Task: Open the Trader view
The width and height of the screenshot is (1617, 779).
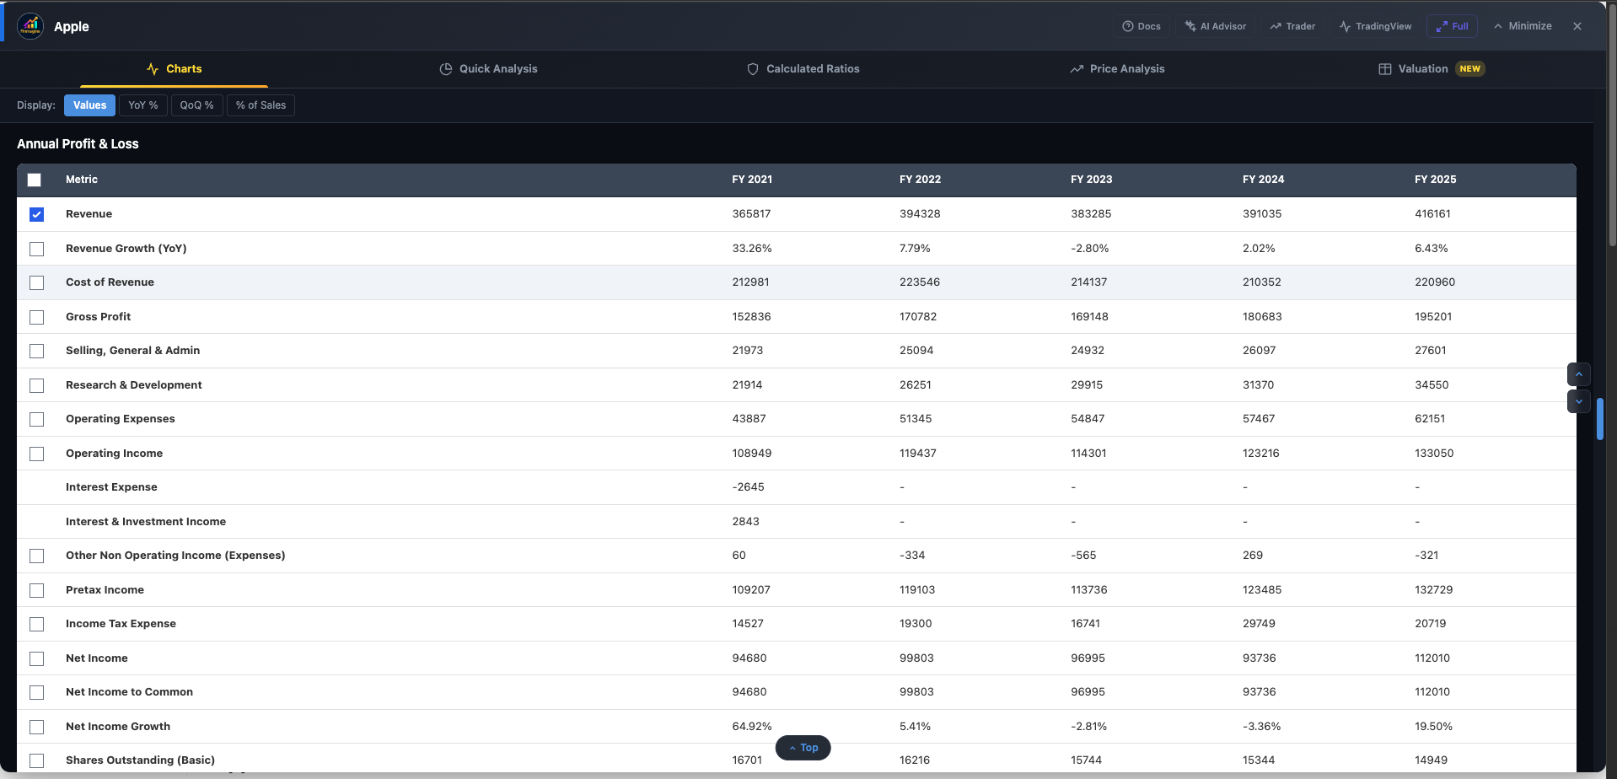Action: point(1292,26)
